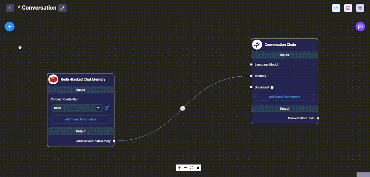This screenshot has height=177, width=370.
Task: Fit the canvas view to screen
Action: point(192,168)
